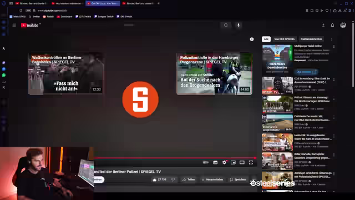The image size is (355, 200).
Task: Click the video progress bar
Action: (175, 158)
